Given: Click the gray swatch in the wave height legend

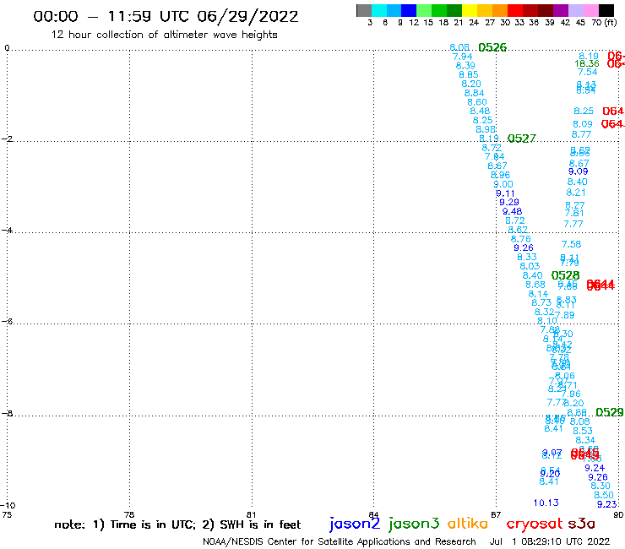Looking at the screenshot, I should 364,10.
